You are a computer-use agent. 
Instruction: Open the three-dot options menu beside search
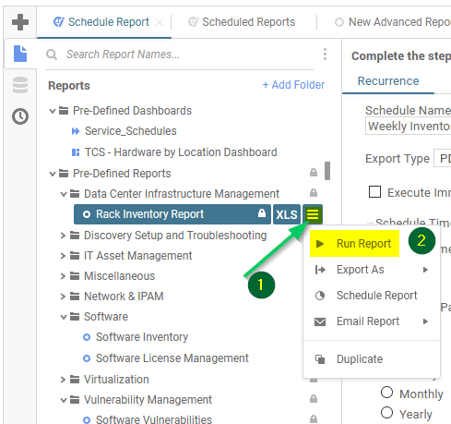(325, 55)
